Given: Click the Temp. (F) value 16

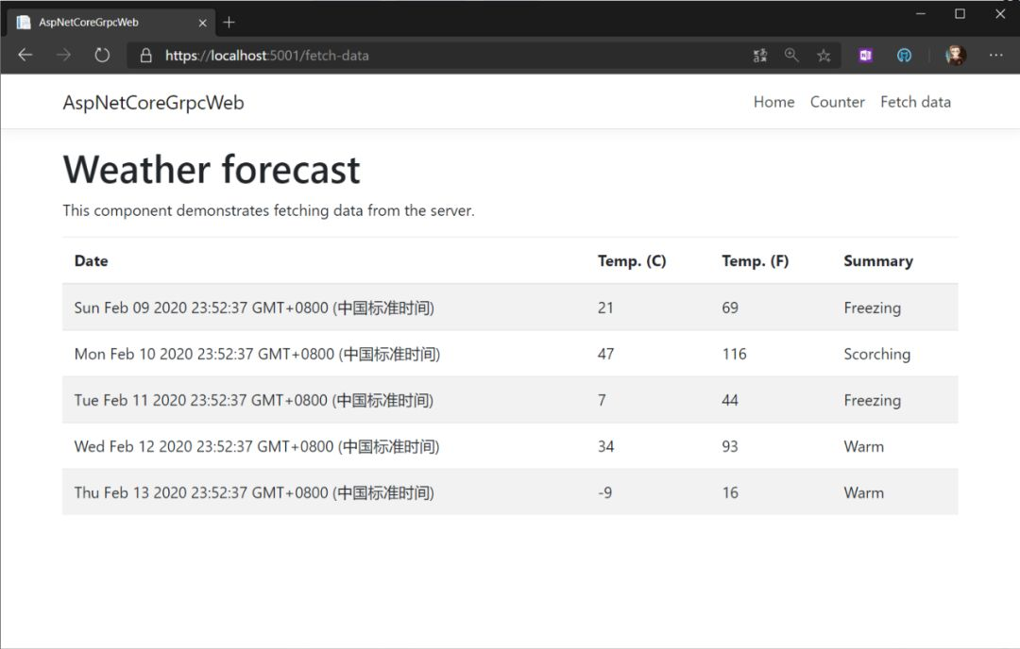Looking at the screenshot, I should tap(730, 493).
